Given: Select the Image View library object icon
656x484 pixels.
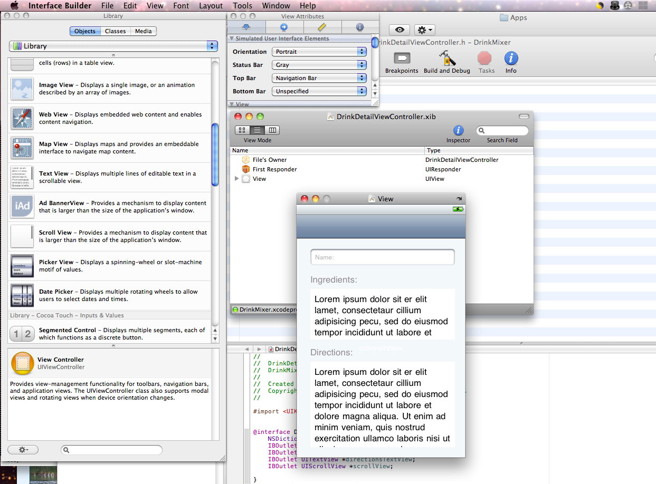Looking at the screenshot, I should coord(22,89).
